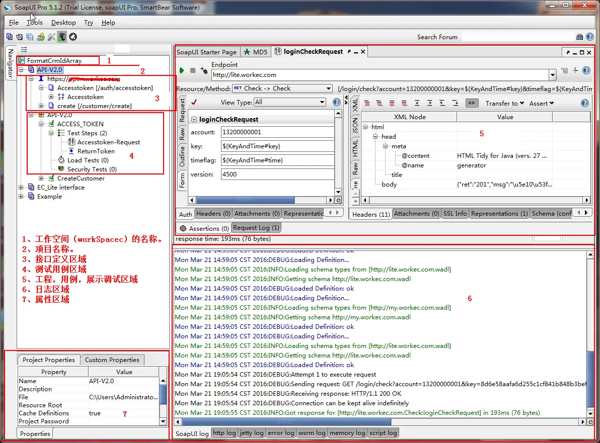Collapse the loginCheckRequest form section
Image resolution: width=600 pixels, height=443 pixels.
point(194,119)
